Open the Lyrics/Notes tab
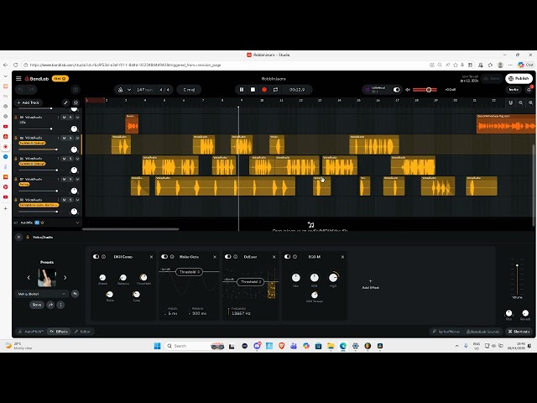The height and width of the screenshot is (403, 537). [x=446, y=332]
